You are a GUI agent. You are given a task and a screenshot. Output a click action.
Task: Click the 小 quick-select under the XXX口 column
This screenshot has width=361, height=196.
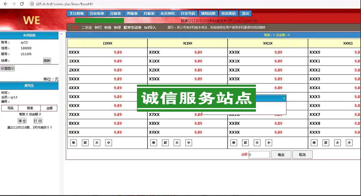point(349,143)
